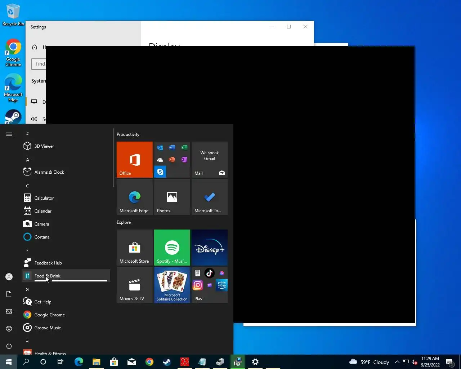Launch the Camera app
The height and width of the screenshot is (369, 461).
tap(66, 224)
